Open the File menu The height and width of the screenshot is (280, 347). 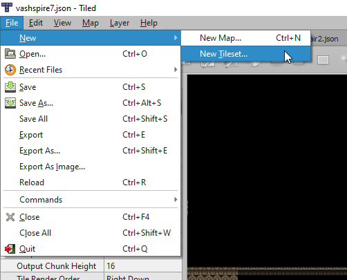click(x=12, y=23)
